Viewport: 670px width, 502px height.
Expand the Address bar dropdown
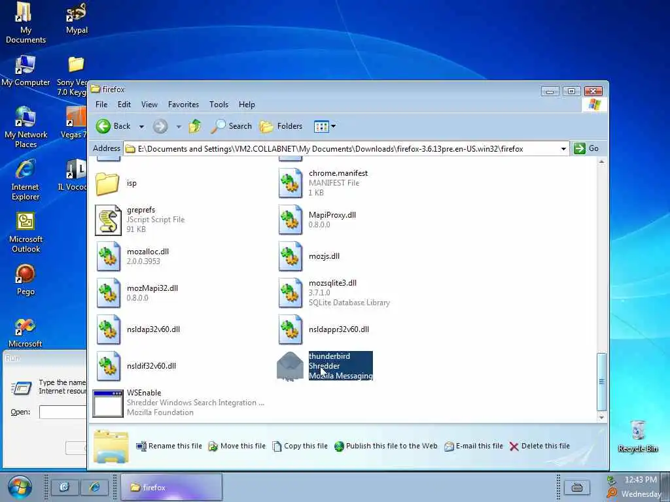563,149
